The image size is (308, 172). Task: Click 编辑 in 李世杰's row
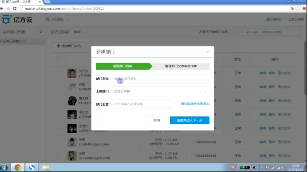tap(262, 128)
